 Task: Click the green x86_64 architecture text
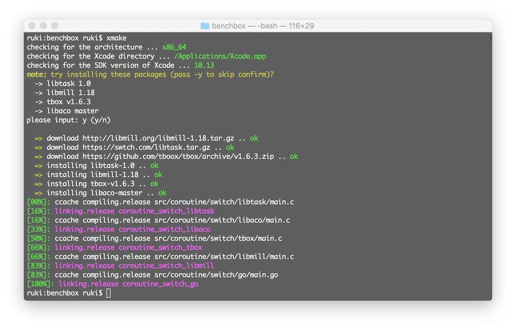174,47
